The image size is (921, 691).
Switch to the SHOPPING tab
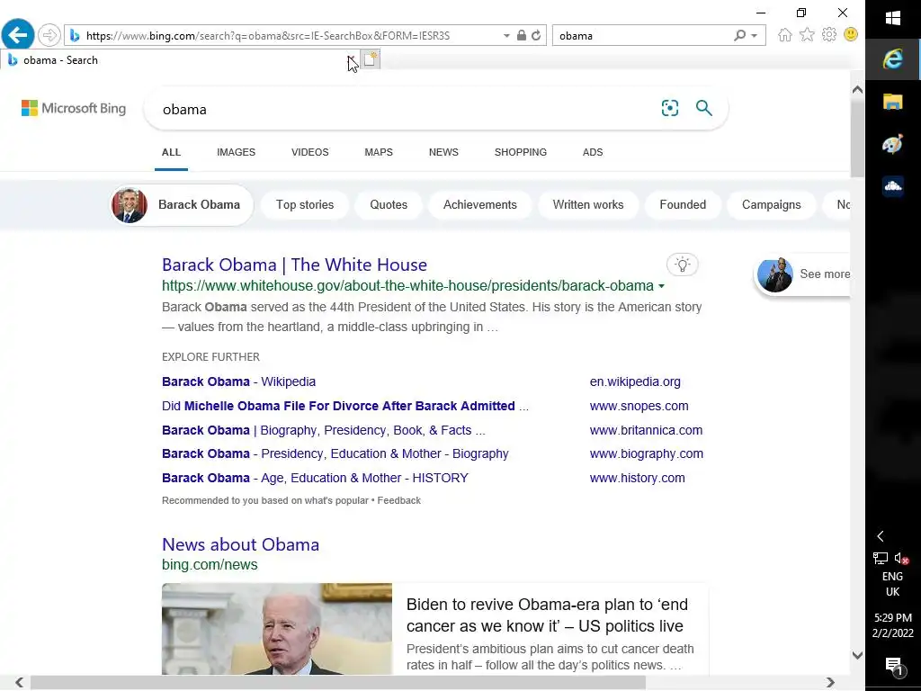coord(521,152)
